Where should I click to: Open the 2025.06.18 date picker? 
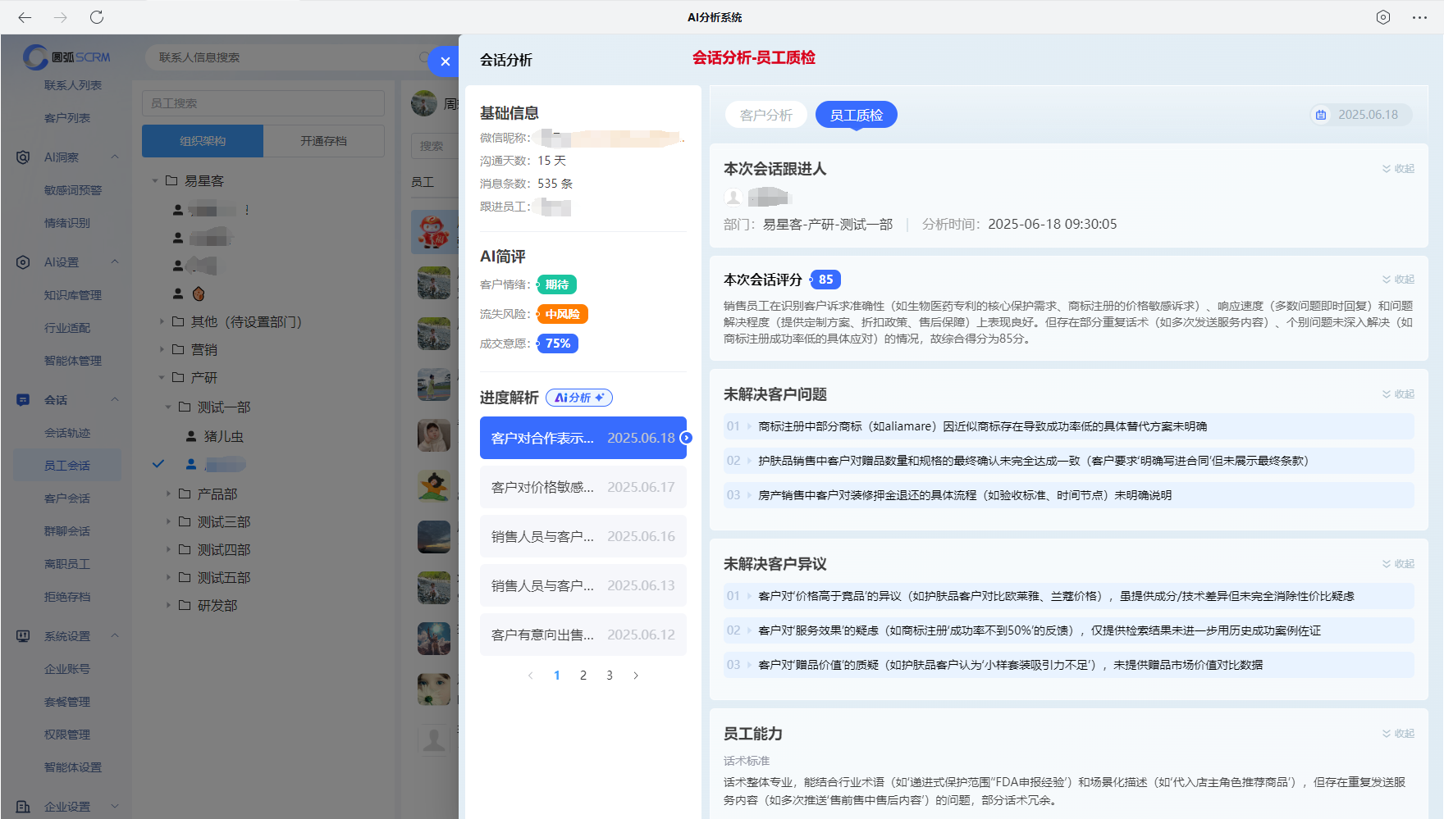(x=1361, y=115)
